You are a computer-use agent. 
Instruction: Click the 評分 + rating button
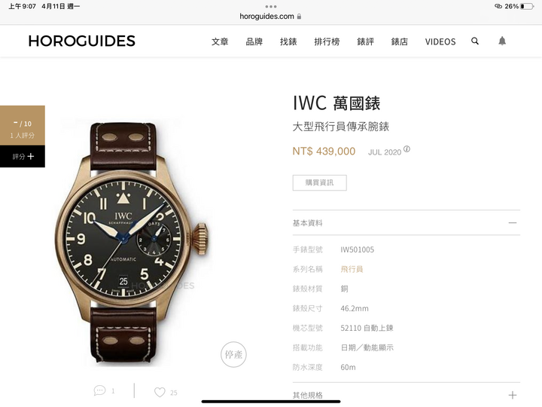click(x=23, y=157)
